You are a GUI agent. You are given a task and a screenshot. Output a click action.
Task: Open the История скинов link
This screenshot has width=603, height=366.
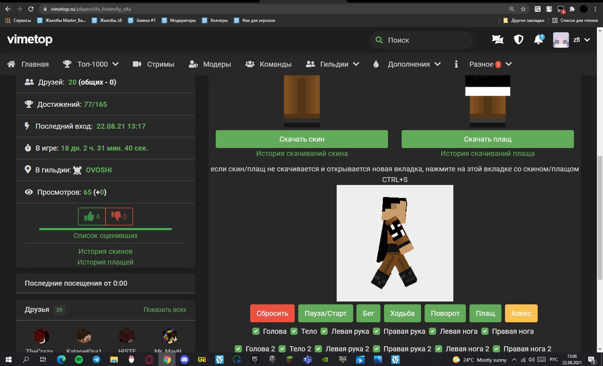point(106,251)
